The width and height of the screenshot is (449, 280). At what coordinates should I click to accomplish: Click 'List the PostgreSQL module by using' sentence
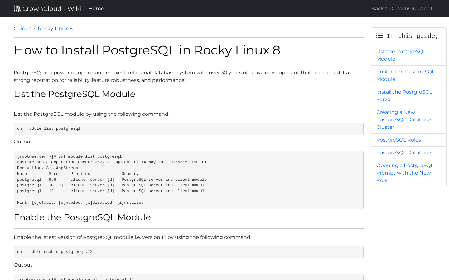point(92,114)
